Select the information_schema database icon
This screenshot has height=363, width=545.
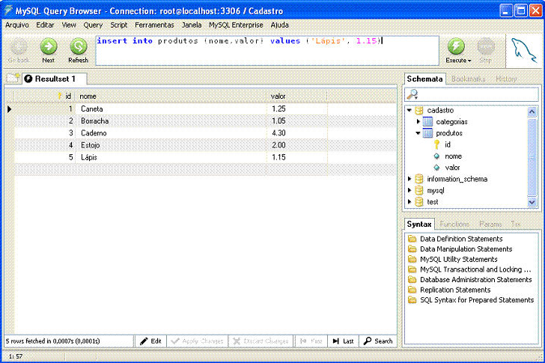(x=419, y=179)
